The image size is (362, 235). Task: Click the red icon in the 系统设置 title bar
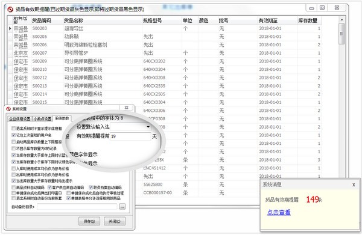click(8, 109)
